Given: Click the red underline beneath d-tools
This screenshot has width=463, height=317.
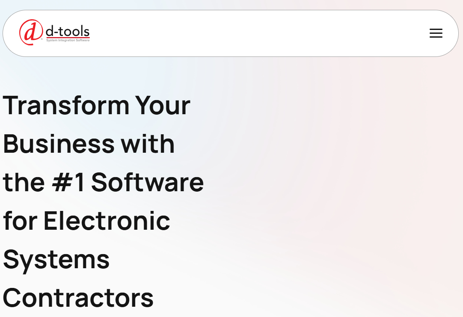Looking at the screenshot, I should pyautogui.click(x=68, y=38).
